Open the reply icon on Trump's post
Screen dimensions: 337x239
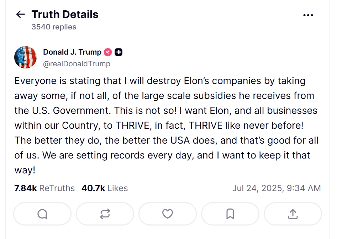click(x=42, y=214)
